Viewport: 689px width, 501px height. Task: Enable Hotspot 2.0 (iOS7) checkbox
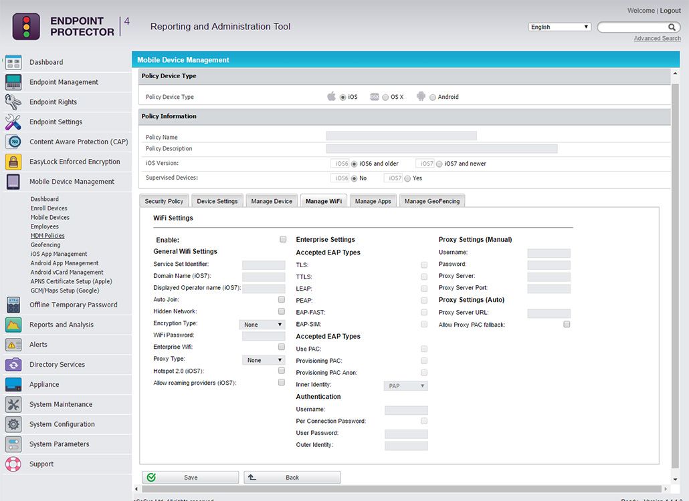(281, 371)
